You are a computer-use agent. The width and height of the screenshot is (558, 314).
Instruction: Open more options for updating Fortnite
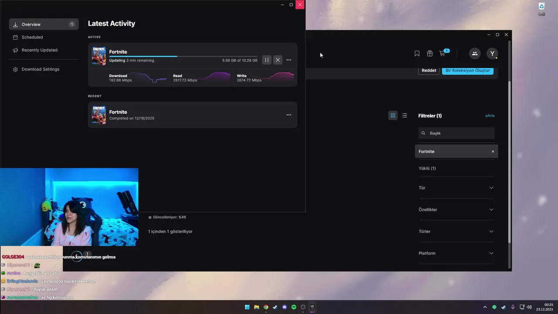point(289,60)
